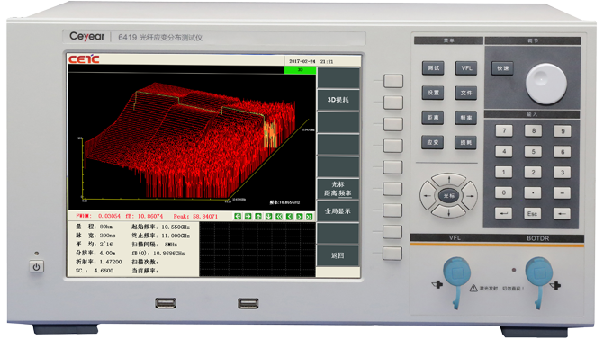Click the Esc key on the keypad
Image resolution: width=604 pixels, height=339 pixels.
tap(532, 213)
